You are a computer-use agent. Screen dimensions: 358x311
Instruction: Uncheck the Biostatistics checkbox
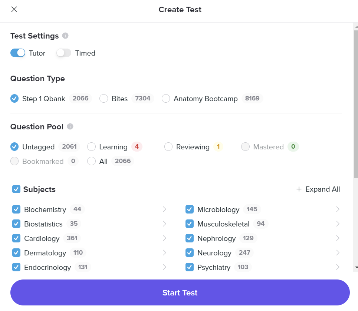[x=16, y=224]
